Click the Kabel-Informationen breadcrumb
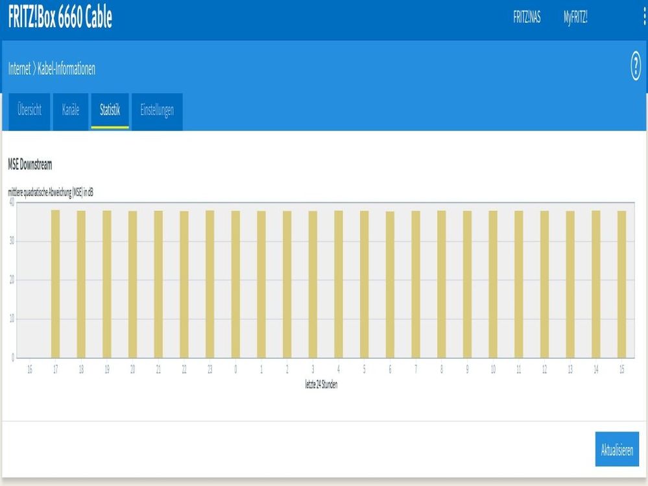Screen dimensions: 648x486 [67, 69]
